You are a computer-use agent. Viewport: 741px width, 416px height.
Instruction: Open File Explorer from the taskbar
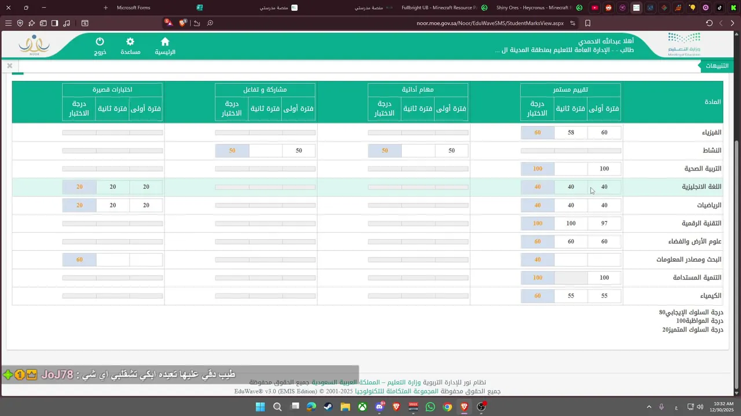pos(345,407)
